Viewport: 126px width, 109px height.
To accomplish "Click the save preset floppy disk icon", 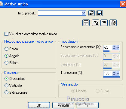I will click(x=100, y=13).
